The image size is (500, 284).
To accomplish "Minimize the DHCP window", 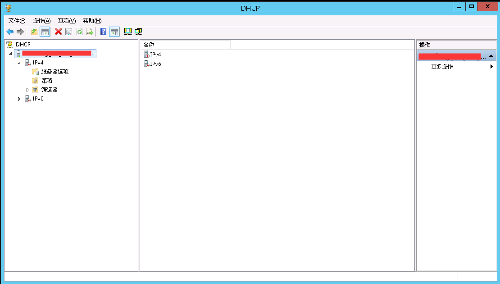I will pyautogui.click(x=459, y=6).
